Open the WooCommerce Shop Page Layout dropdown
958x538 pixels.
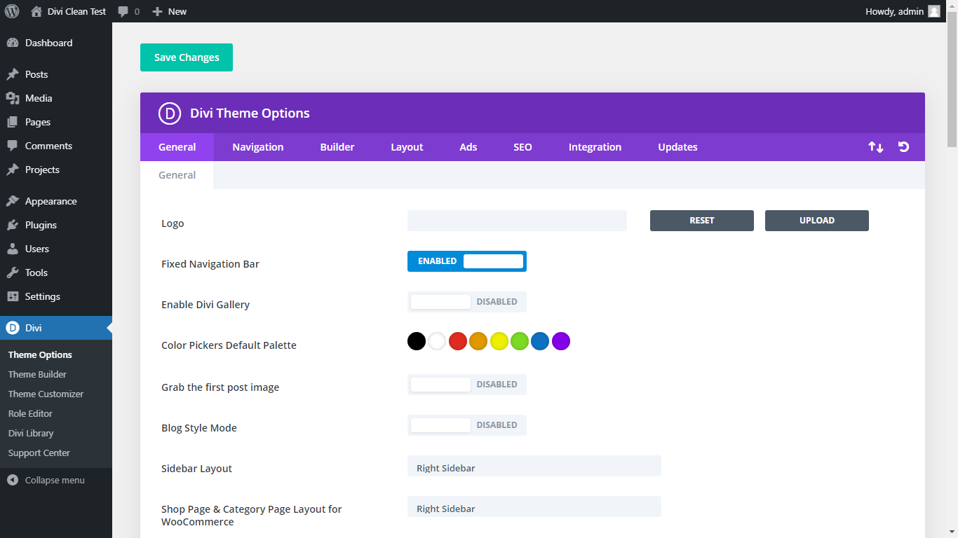534,506
